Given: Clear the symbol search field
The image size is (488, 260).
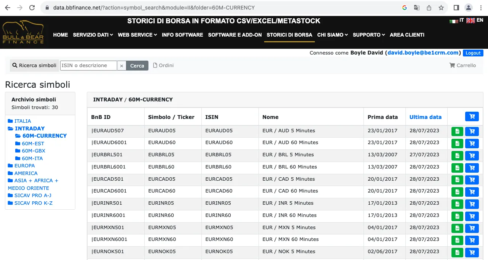Looking at the screenshot, I should 121,66.
